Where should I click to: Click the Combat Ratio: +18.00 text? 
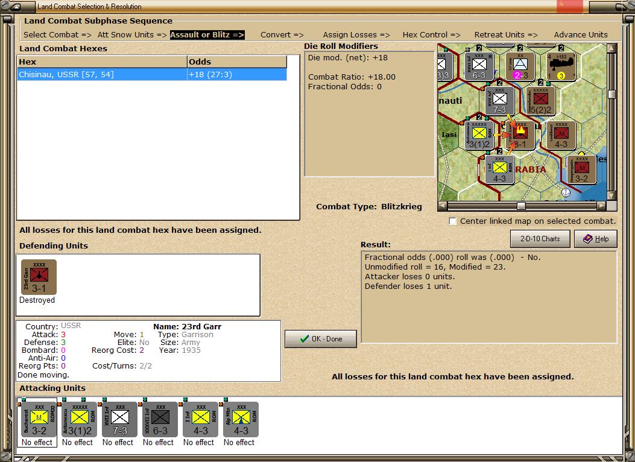(352, 77)
